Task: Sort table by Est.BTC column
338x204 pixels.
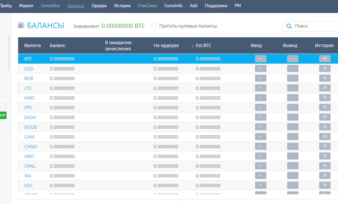Action: click(203, 45)
